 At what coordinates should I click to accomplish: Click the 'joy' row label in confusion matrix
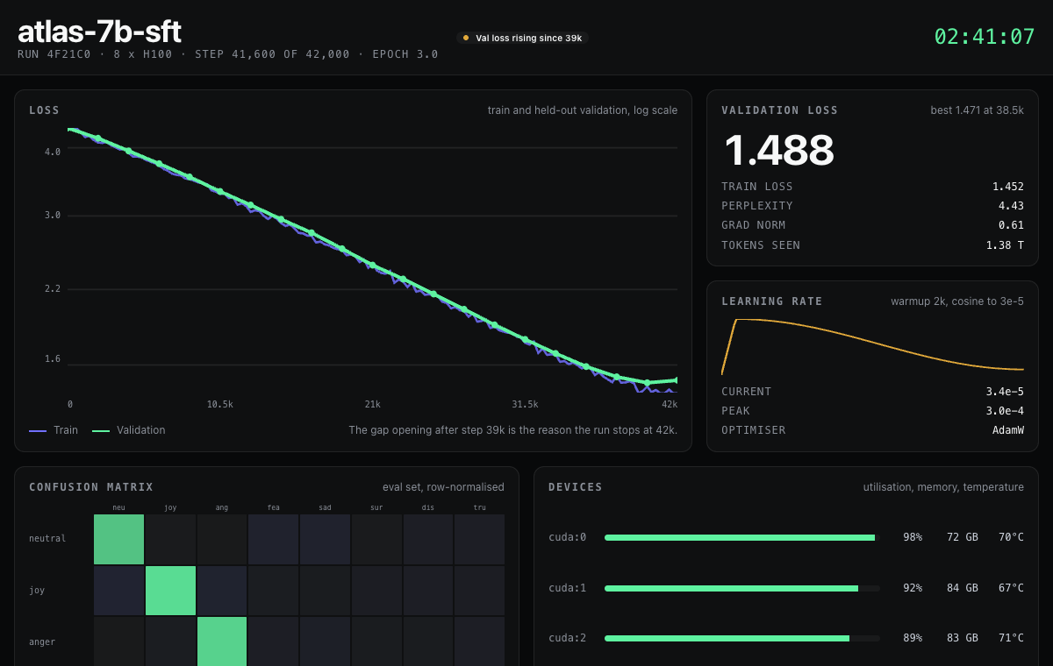tap(37, 591)
